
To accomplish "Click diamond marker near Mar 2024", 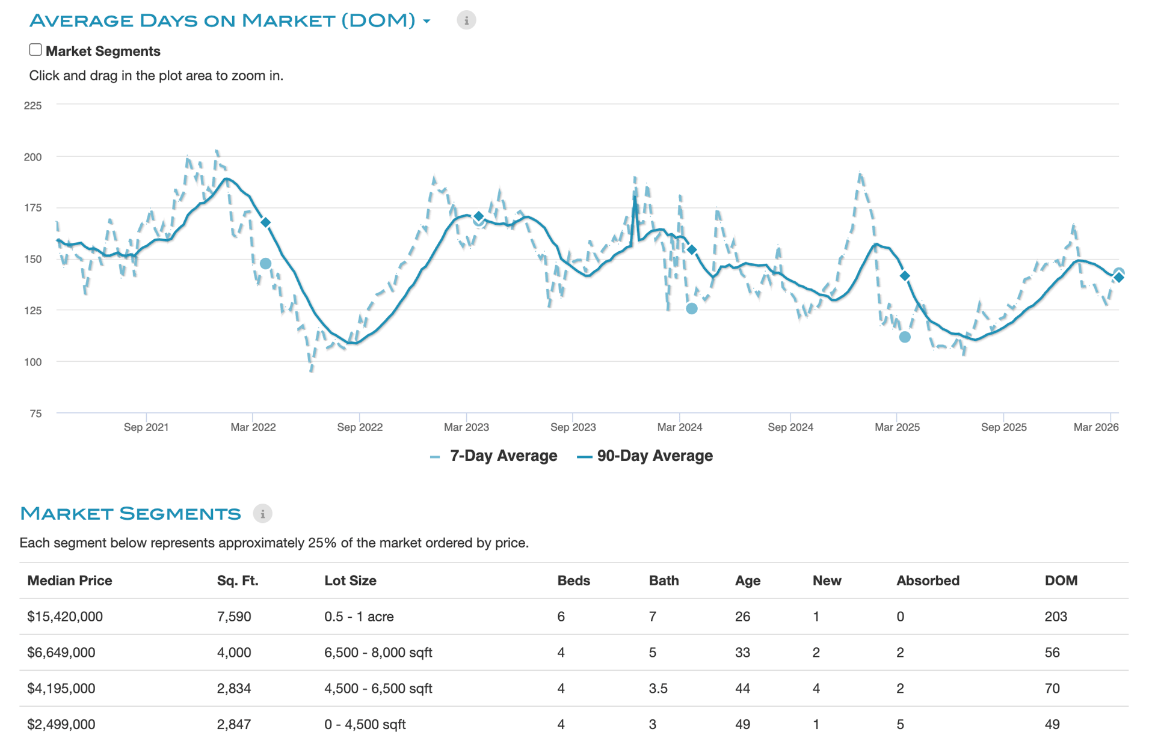I will coord(692,249).
